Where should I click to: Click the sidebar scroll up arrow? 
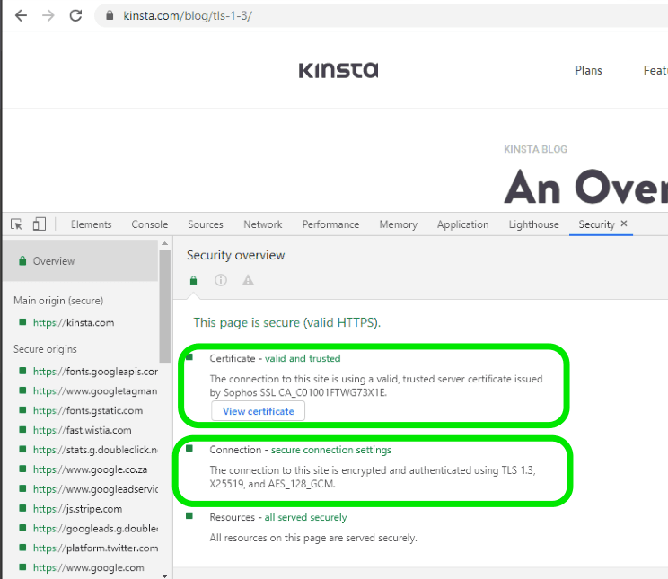(165, 243)
